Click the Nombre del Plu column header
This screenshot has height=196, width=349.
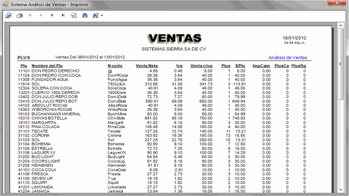[47, 66]
